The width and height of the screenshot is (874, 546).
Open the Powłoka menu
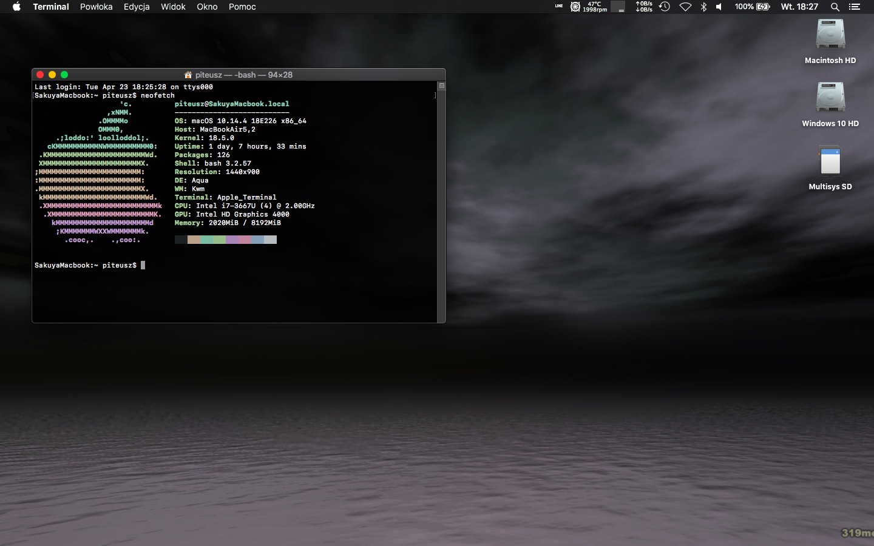(x=97, y=7)
